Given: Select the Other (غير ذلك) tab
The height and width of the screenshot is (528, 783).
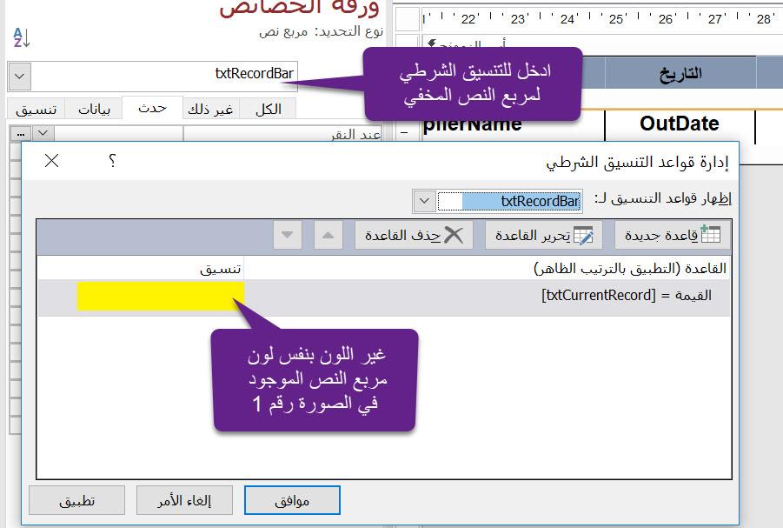Looking at the screenshot, I should [x=211, y=109].
